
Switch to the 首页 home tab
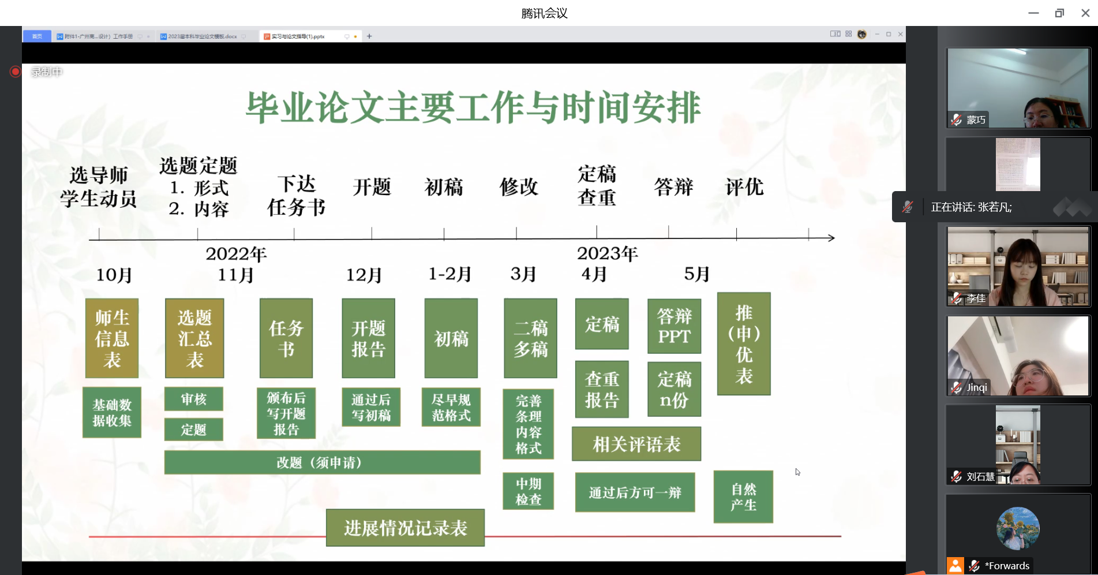click(x=37, y=36)
